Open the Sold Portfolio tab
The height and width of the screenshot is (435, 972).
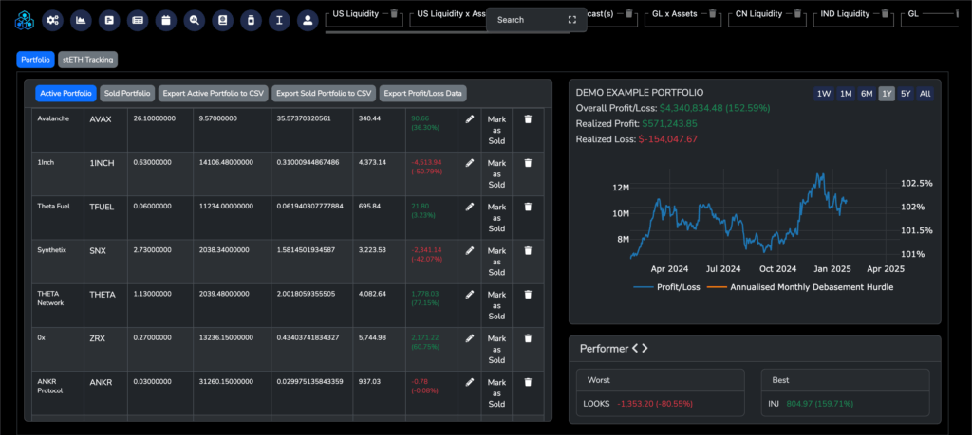pyautogui.click(x=126, y=93)
